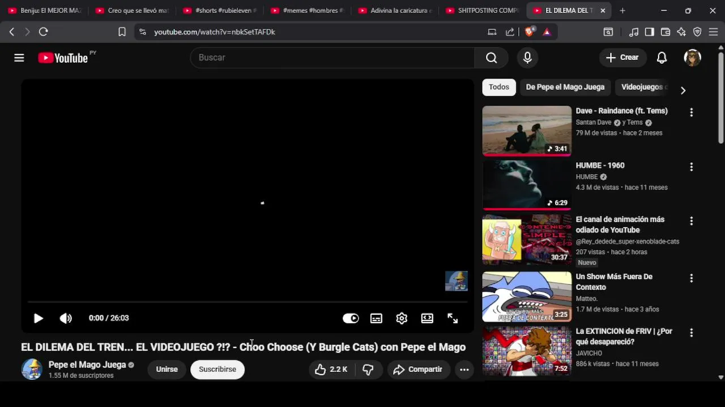Open the Brave VPN shield icon
This screenshot has width=725, height=407.
coord(697,32)
